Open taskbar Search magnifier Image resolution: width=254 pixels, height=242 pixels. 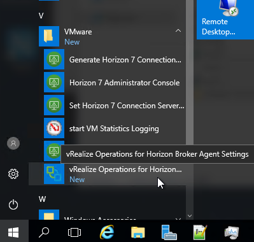44,232
